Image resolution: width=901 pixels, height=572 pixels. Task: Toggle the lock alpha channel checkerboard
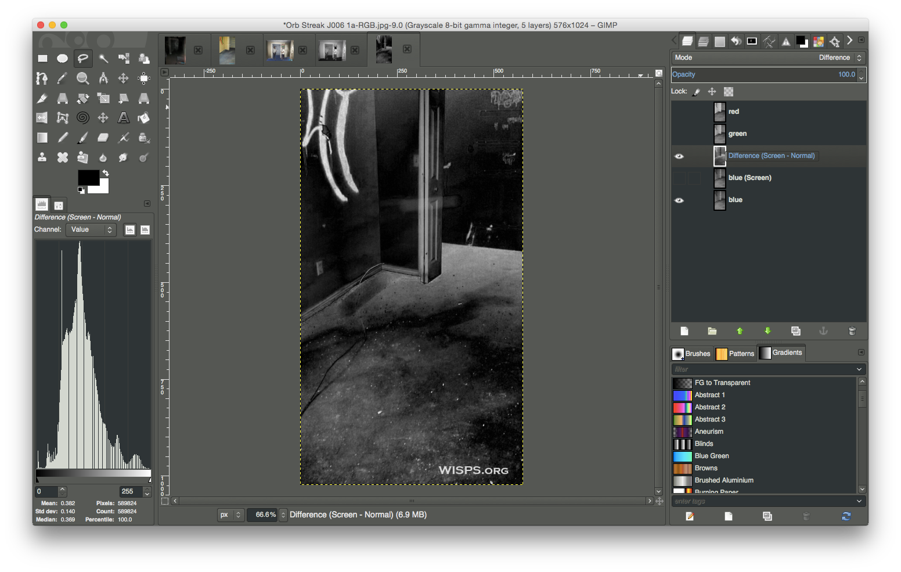pos(729,92)
